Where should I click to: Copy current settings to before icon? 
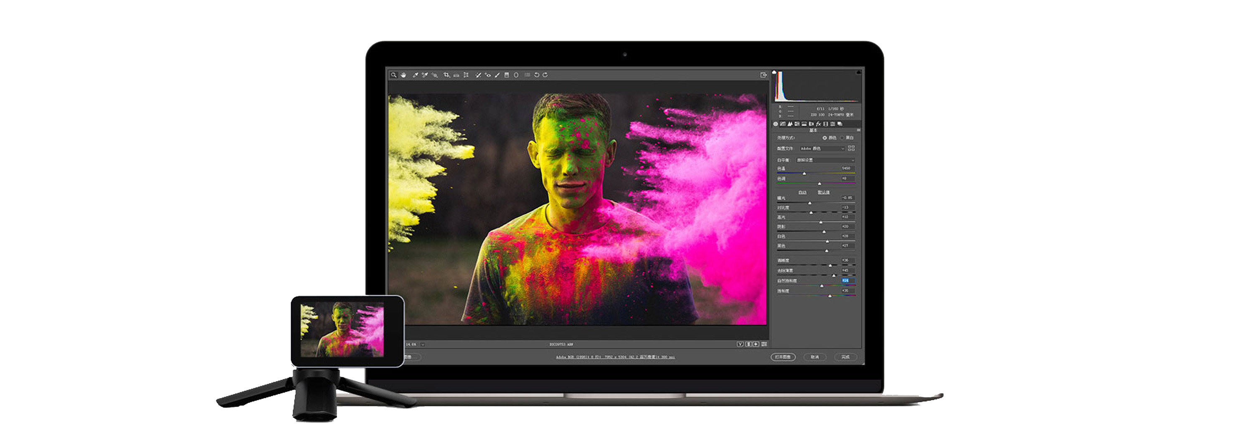click(756, 344)
